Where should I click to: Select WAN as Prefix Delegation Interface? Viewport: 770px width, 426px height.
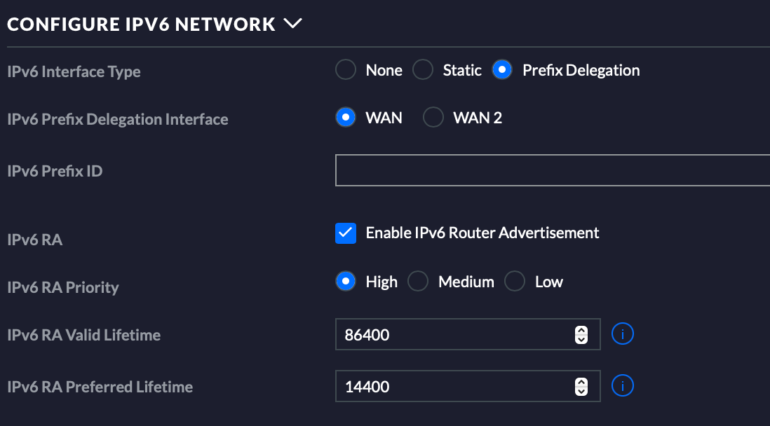[x=346, y=118]
